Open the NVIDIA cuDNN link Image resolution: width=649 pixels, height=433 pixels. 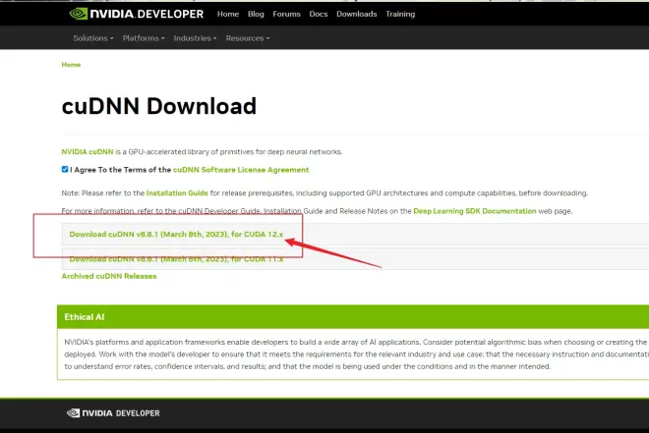coord(88,151)
